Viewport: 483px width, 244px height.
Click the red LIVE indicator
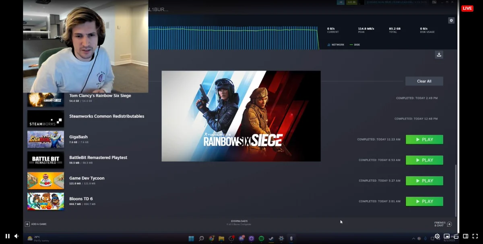(467, 8)
